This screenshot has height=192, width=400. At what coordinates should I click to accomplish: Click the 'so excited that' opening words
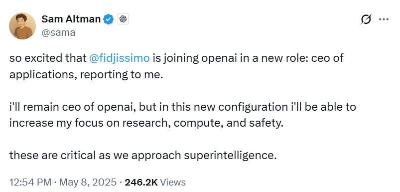48,58
